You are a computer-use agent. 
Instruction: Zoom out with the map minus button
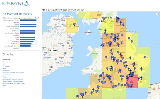pos(158,98)
